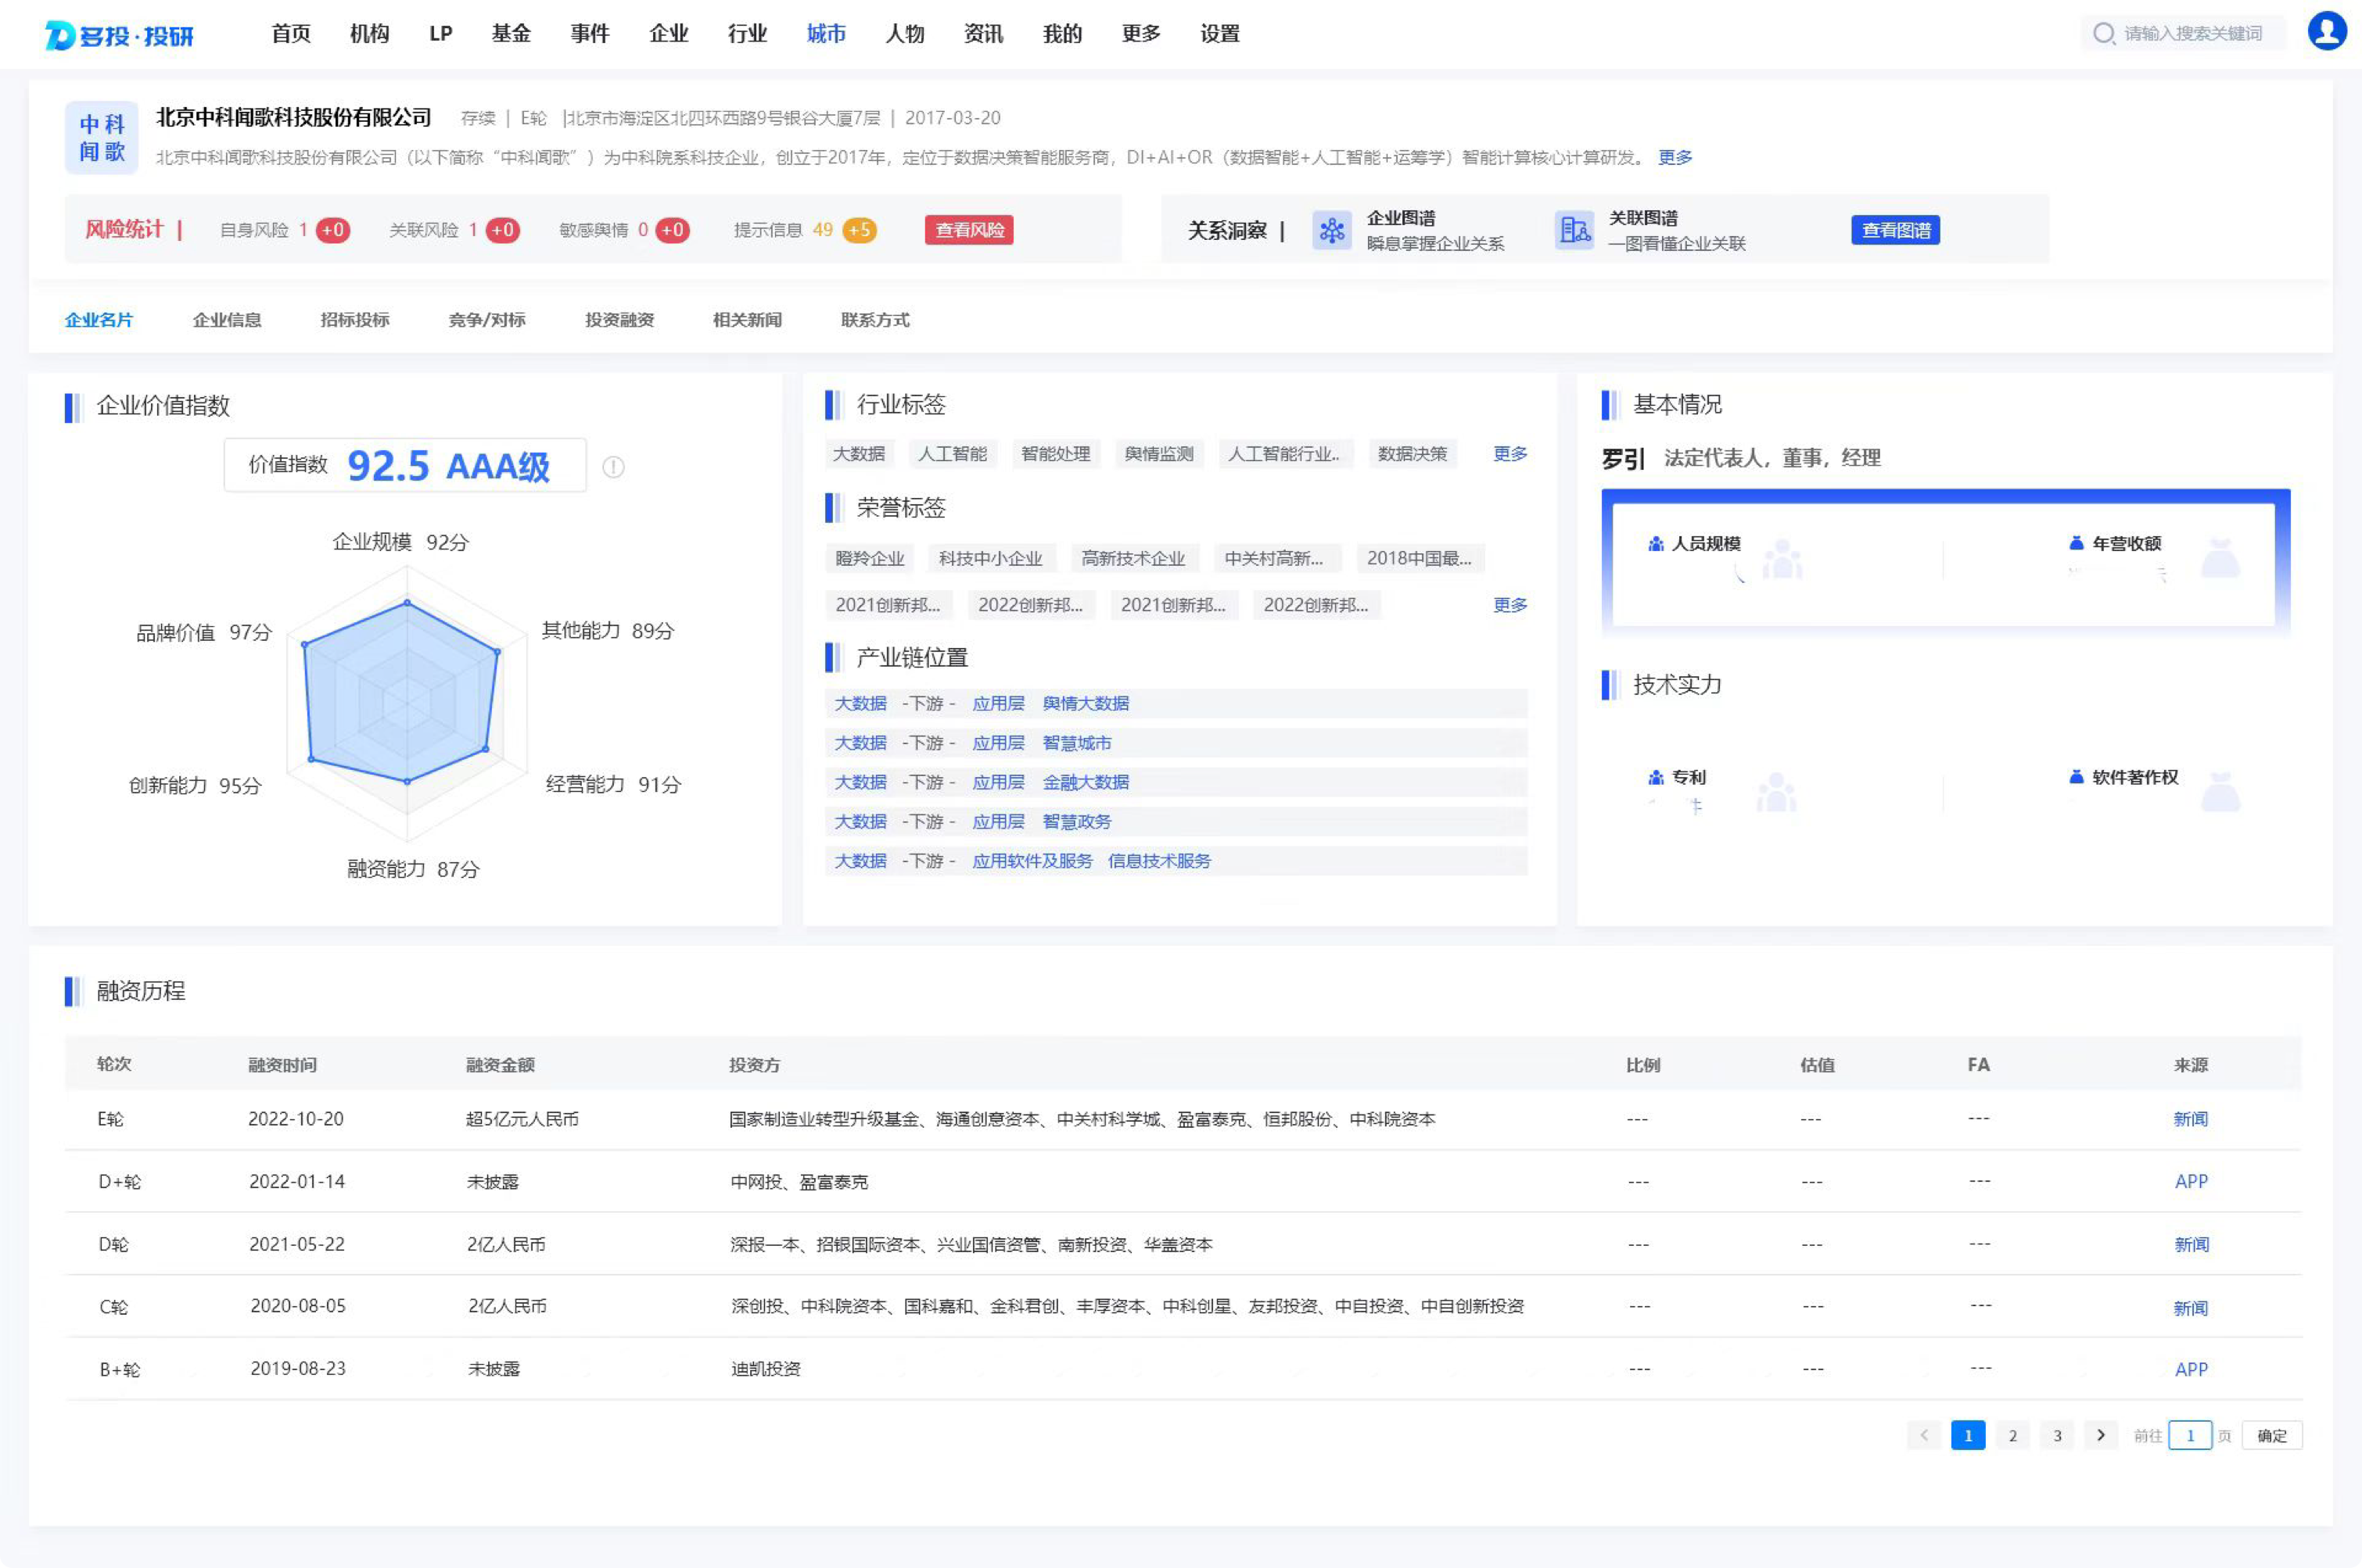The width and height of the screenshot is (2362, 1568).
Task: Expand more honor tags with 更多
Action: (1509, 605)
